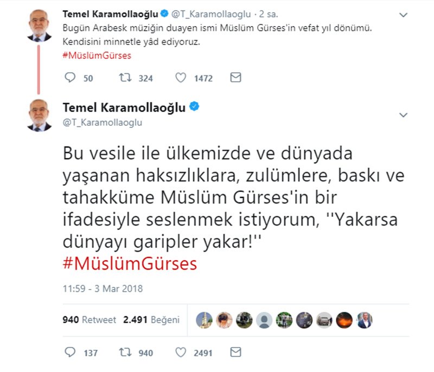The image size is (434, 372).
Task: Reply to the first tweet with 50 replies
Action: click(x=70, y=78)
